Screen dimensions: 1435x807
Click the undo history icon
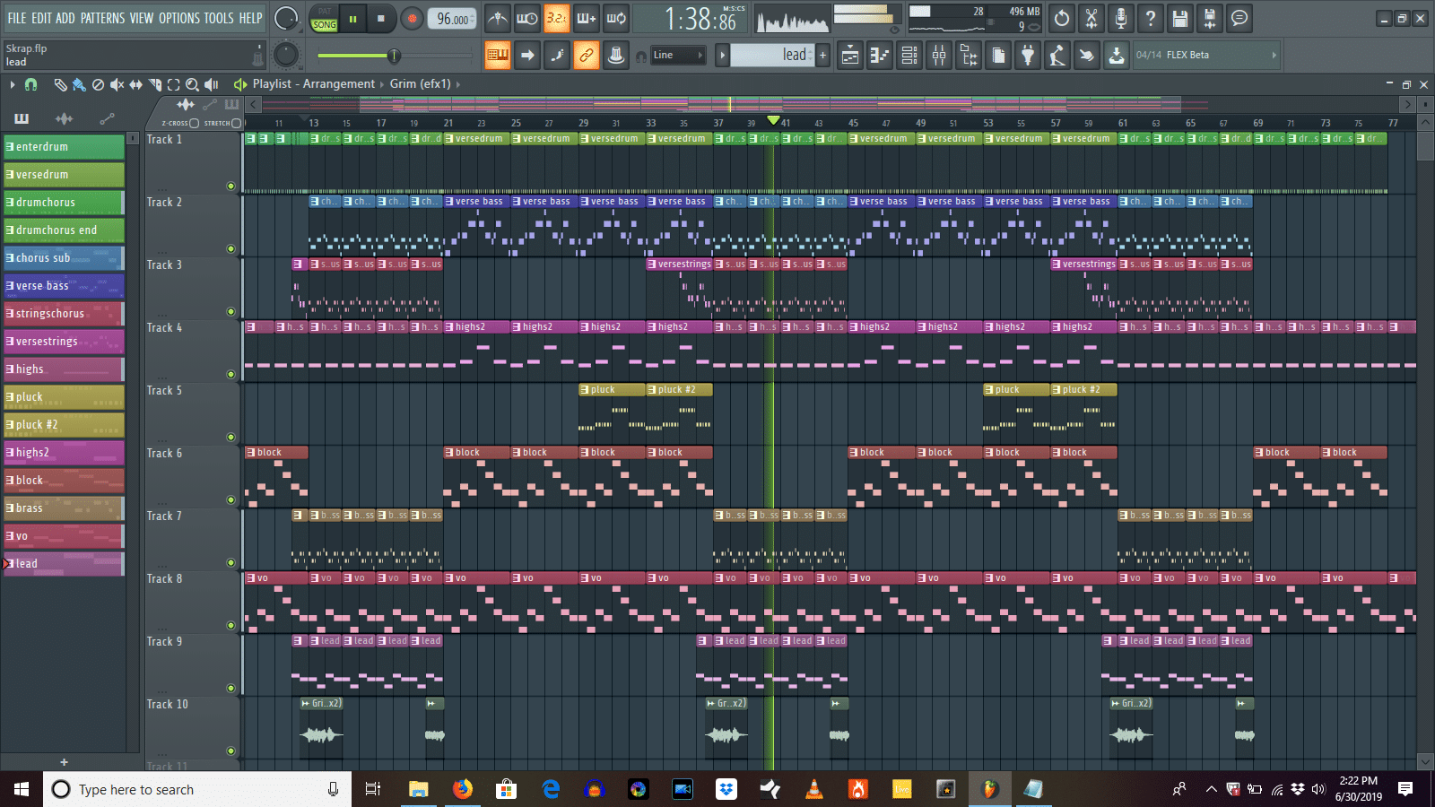tap(1062, 18)
